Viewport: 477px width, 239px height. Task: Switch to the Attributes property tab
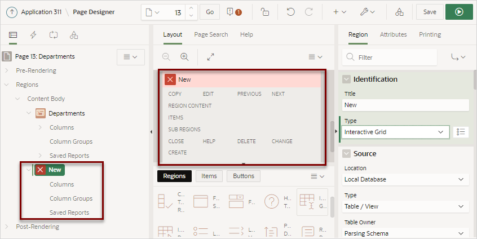393,34
